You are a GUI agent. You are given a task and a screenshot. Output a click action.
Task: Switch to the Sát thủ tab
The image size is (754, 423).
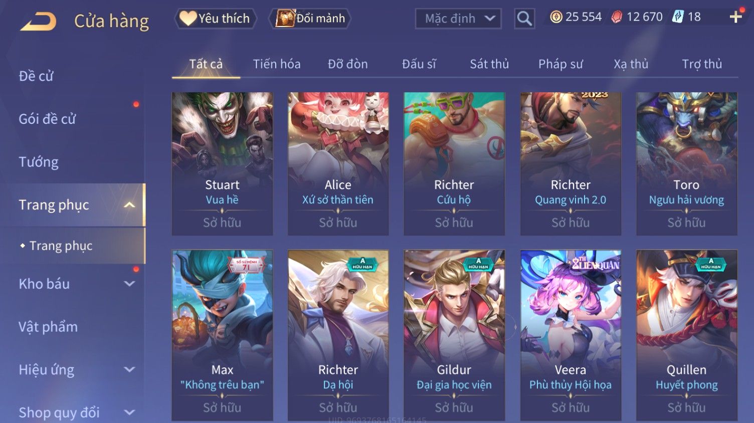pyautogui.click(x=489, y=64)
